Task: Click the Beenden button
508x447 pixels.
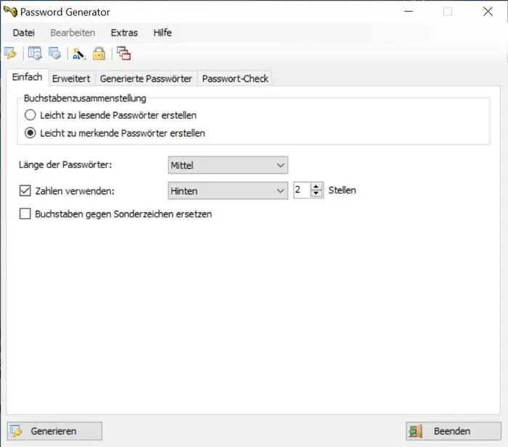Action: tap(454, 431)
